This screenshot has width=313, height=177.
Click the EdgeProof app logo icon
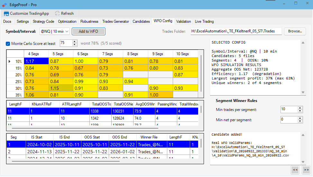click(4, 5)
